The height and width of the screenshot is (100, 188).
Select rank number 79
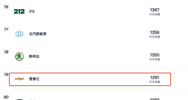[6, 75]
